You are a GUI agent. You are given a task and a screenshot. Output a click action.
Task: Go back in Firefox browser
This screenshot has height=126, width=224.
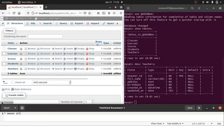[3, 13]
